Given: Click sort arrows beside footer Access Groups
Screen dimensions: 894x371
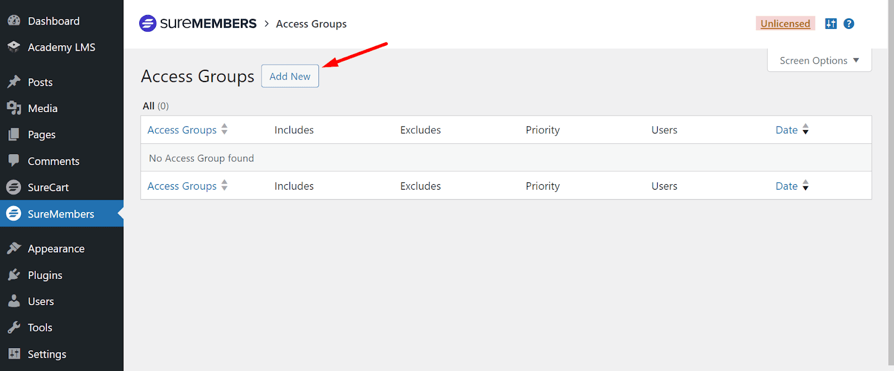Looking at the screenshot, I should (225, 185).
